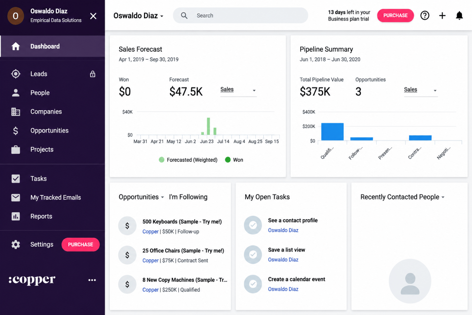Click the lock icon next to Leads
Screen dimensions: 472x315
click(x=93, y=74)
